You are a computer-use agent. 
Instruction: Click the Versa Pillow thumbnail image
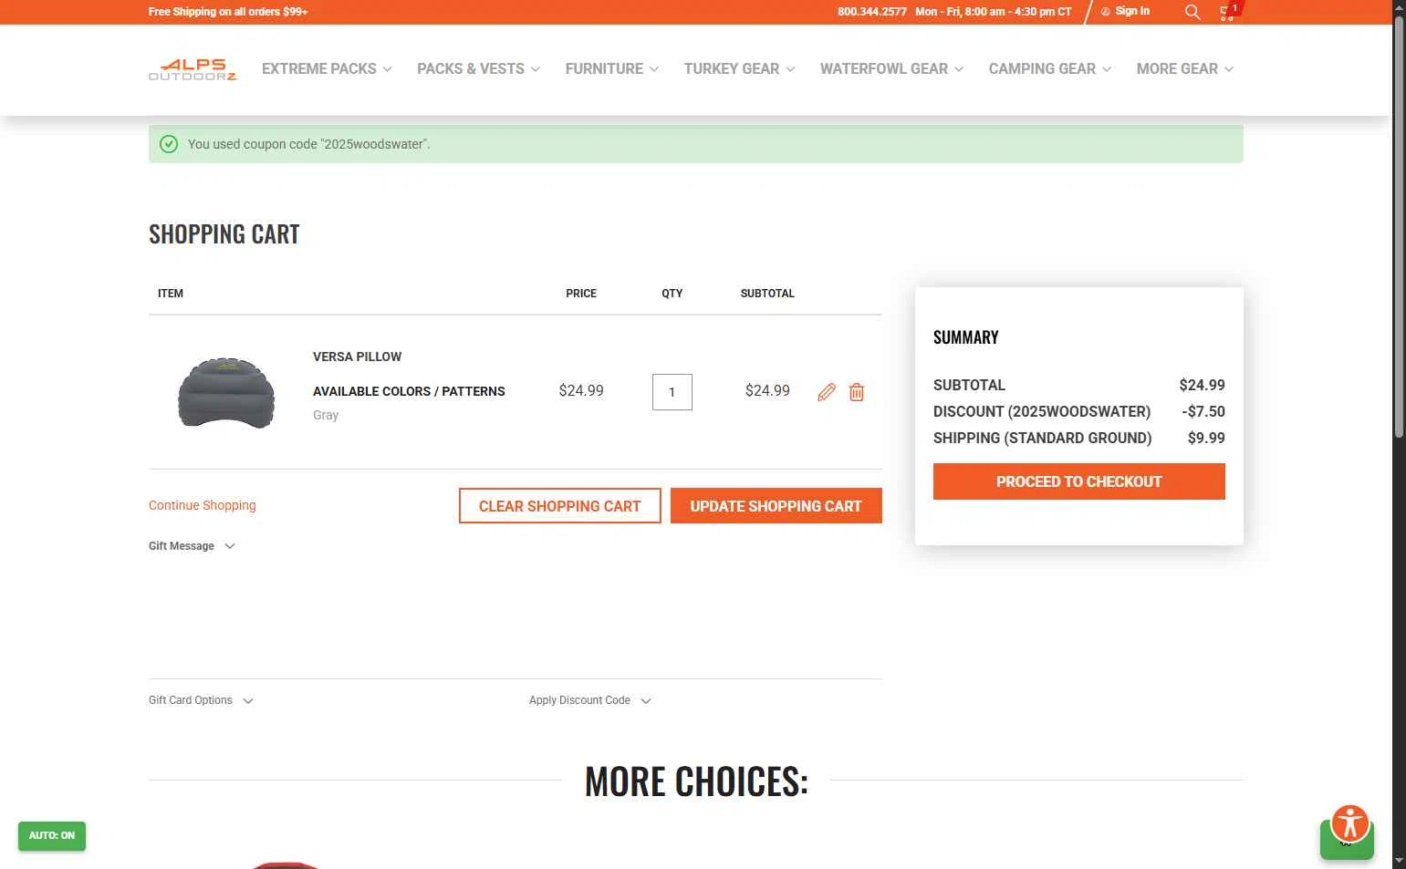pyautogui.click(x=226, y=393)
